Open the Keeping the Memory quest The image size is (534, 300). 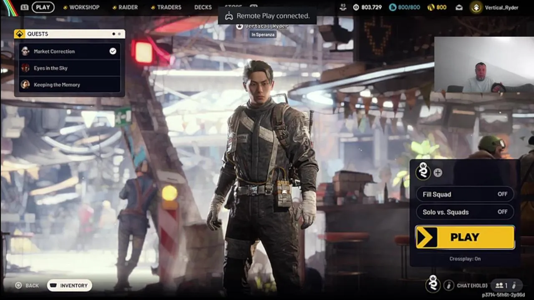tap(69, 85)
